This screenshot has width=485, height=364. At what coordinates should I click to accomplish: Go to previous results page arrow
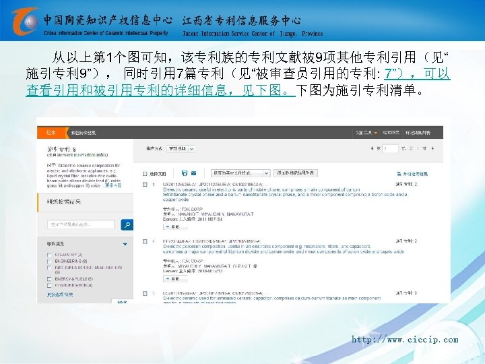click(x=372, y=148)
